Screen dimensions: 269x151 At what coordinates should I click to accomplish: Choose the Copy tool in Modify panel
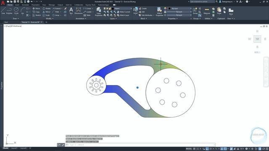(36, 12)
